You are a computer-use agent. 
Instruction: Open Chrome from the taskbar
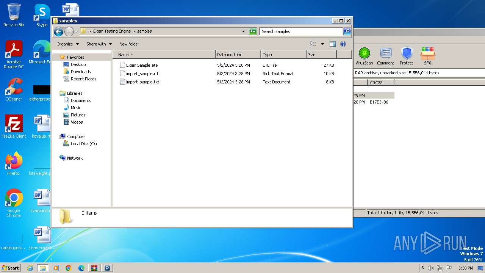tap(69, 268)
